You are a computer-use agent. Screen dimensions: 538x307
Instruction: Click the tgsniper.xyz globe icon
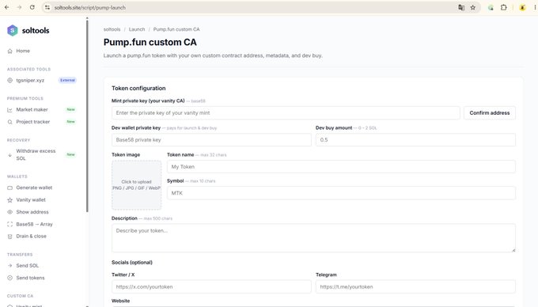click(10, 80)
